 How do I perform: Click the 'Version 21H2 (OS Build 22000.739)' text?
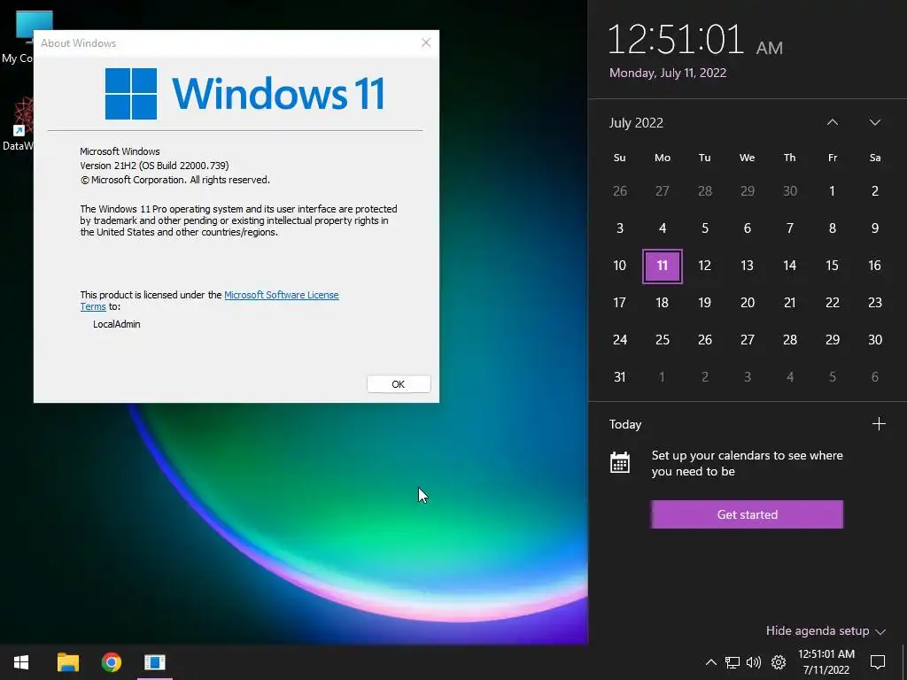[x=154, y=166]
